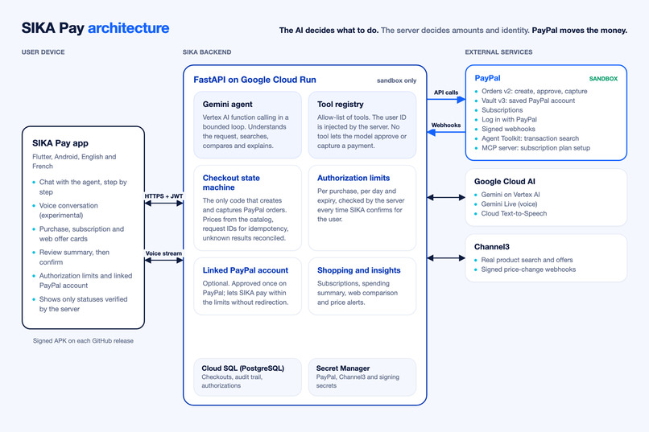Click 'Orders v2: create, approve, capture' item
The height and width of the screenshot is (432, 649).
coord(534,91)
